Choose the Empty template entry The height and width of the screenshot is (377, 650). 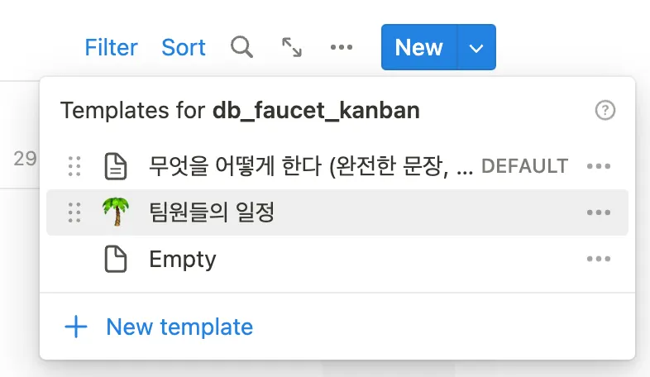[x=183, y=259]
